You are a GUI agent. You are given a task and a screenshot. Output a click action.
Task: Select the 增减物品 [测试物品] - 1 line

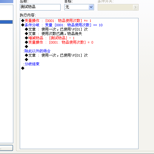(49, 38)
